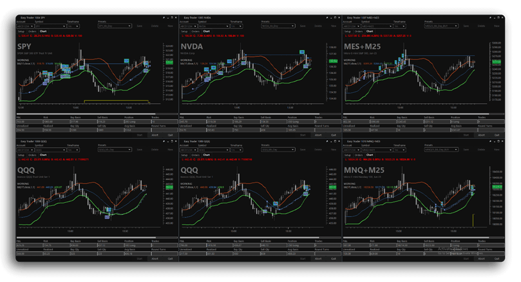Select Orders tab in the MNQ+M25 panel
The image size is (521, 282).
click(358, 155)
